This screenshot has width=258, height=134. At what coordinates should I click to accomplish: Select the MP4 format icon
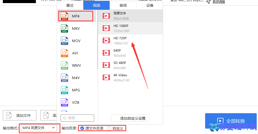[x=64, y=16]
